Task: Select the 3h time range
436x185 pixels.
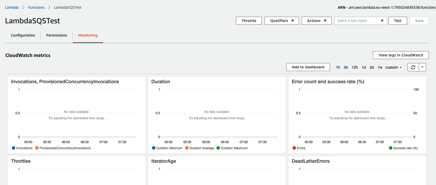Action: point(346,67)
